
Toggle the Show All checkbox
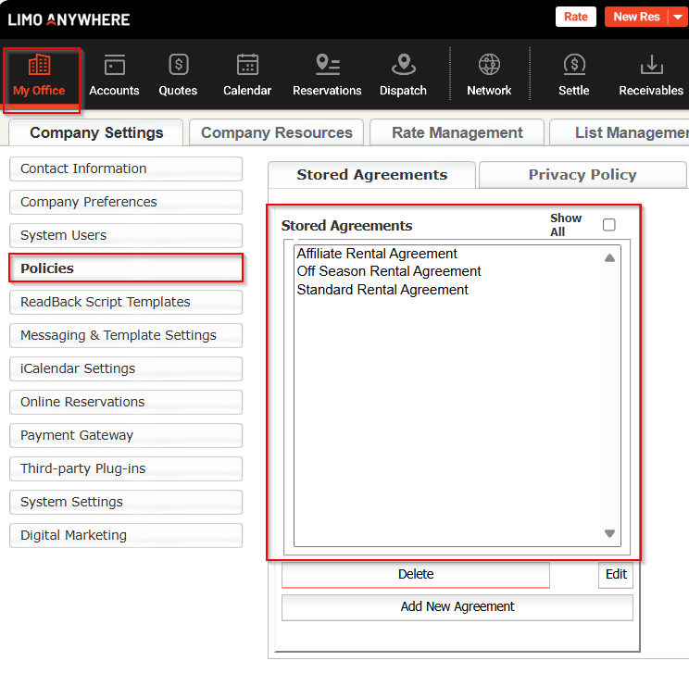[x=608, y=225]
